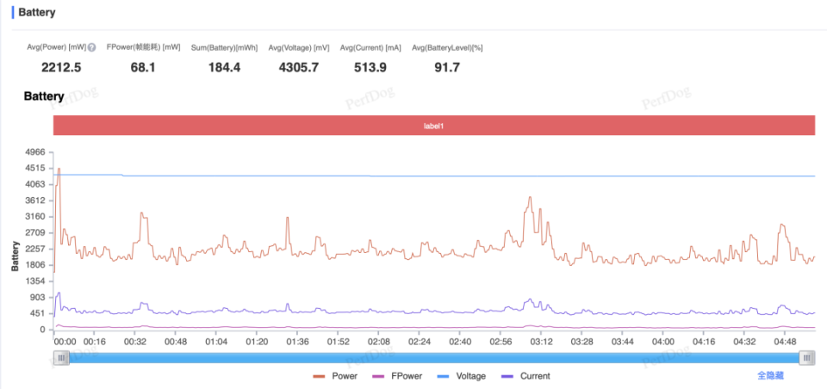This screenshot has width=827, height=389.
Task: Click the Avg(Voltage) value 4305.7
Action: [x=299, y=67]
